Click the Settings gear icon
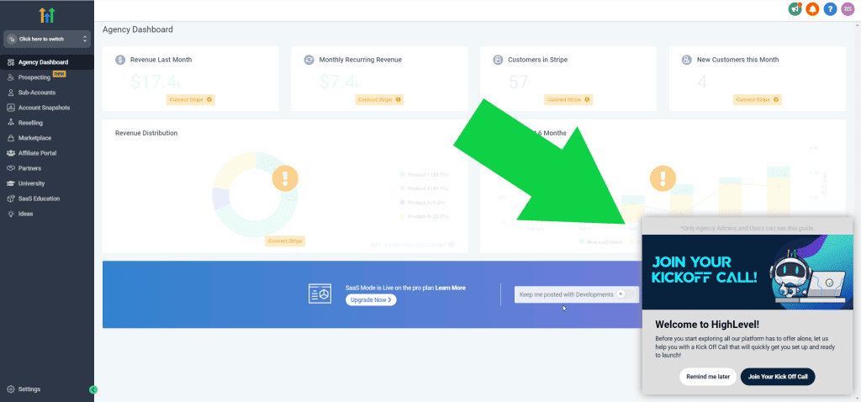The height and width of the screenshot is (402, 861). (10, 389)
